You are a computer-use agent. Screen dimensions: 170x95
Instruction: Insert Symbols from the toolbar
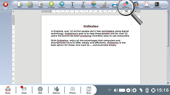coord(157,5)
